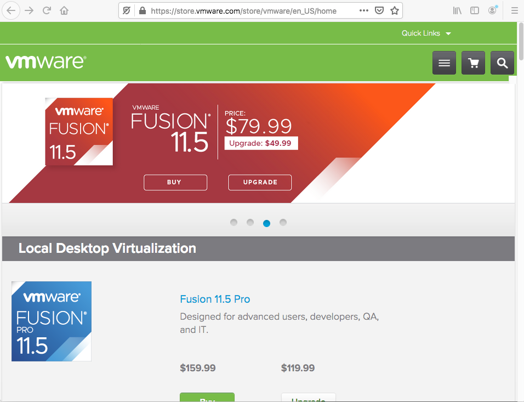Open Firefox application menu
The image size is (524, 402).
(514, 10)
